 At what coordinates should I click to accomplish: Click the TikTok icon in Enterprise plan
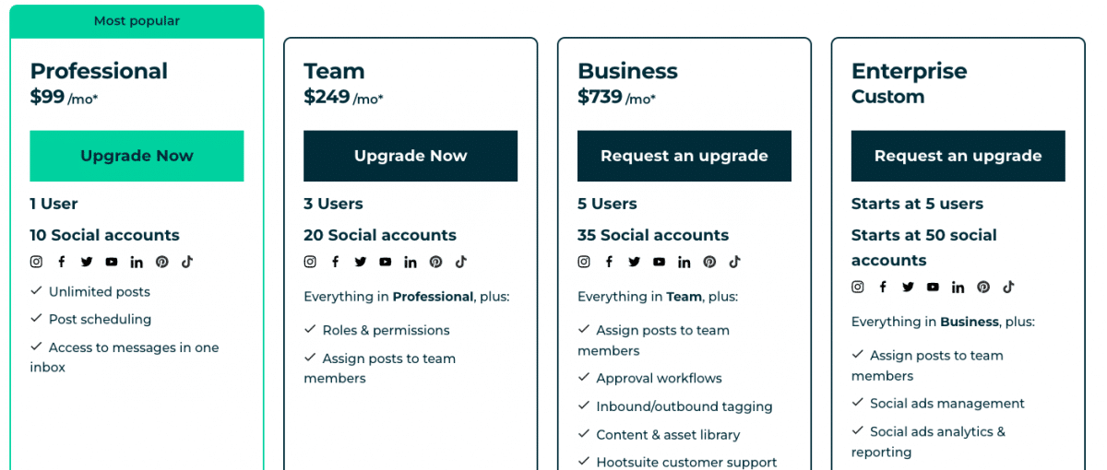pos(1008,287)
